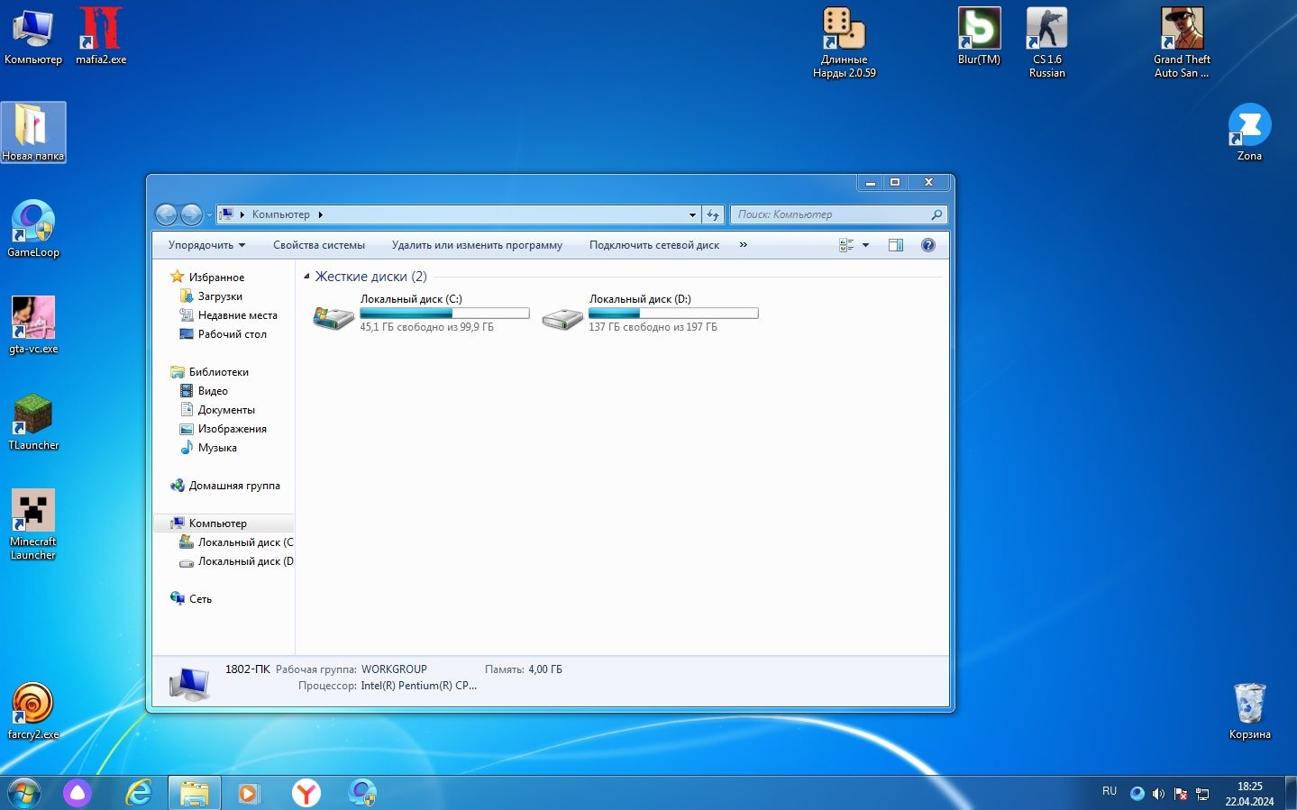Image resolution: width=1297 pixels, height=810 pixels.
Task: Click Свойства системы in toolbar
Action: [x=319, y=245]
